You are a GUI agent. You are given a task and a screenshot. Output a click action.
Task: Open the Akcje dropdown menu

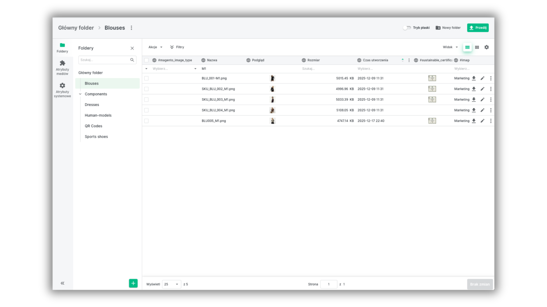pyautogui.click(x=155, y=47)
